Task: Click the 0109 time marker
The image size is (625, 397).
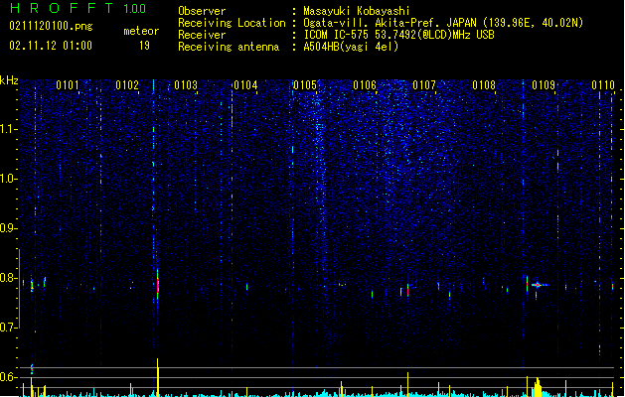Action: pos(544,85)
